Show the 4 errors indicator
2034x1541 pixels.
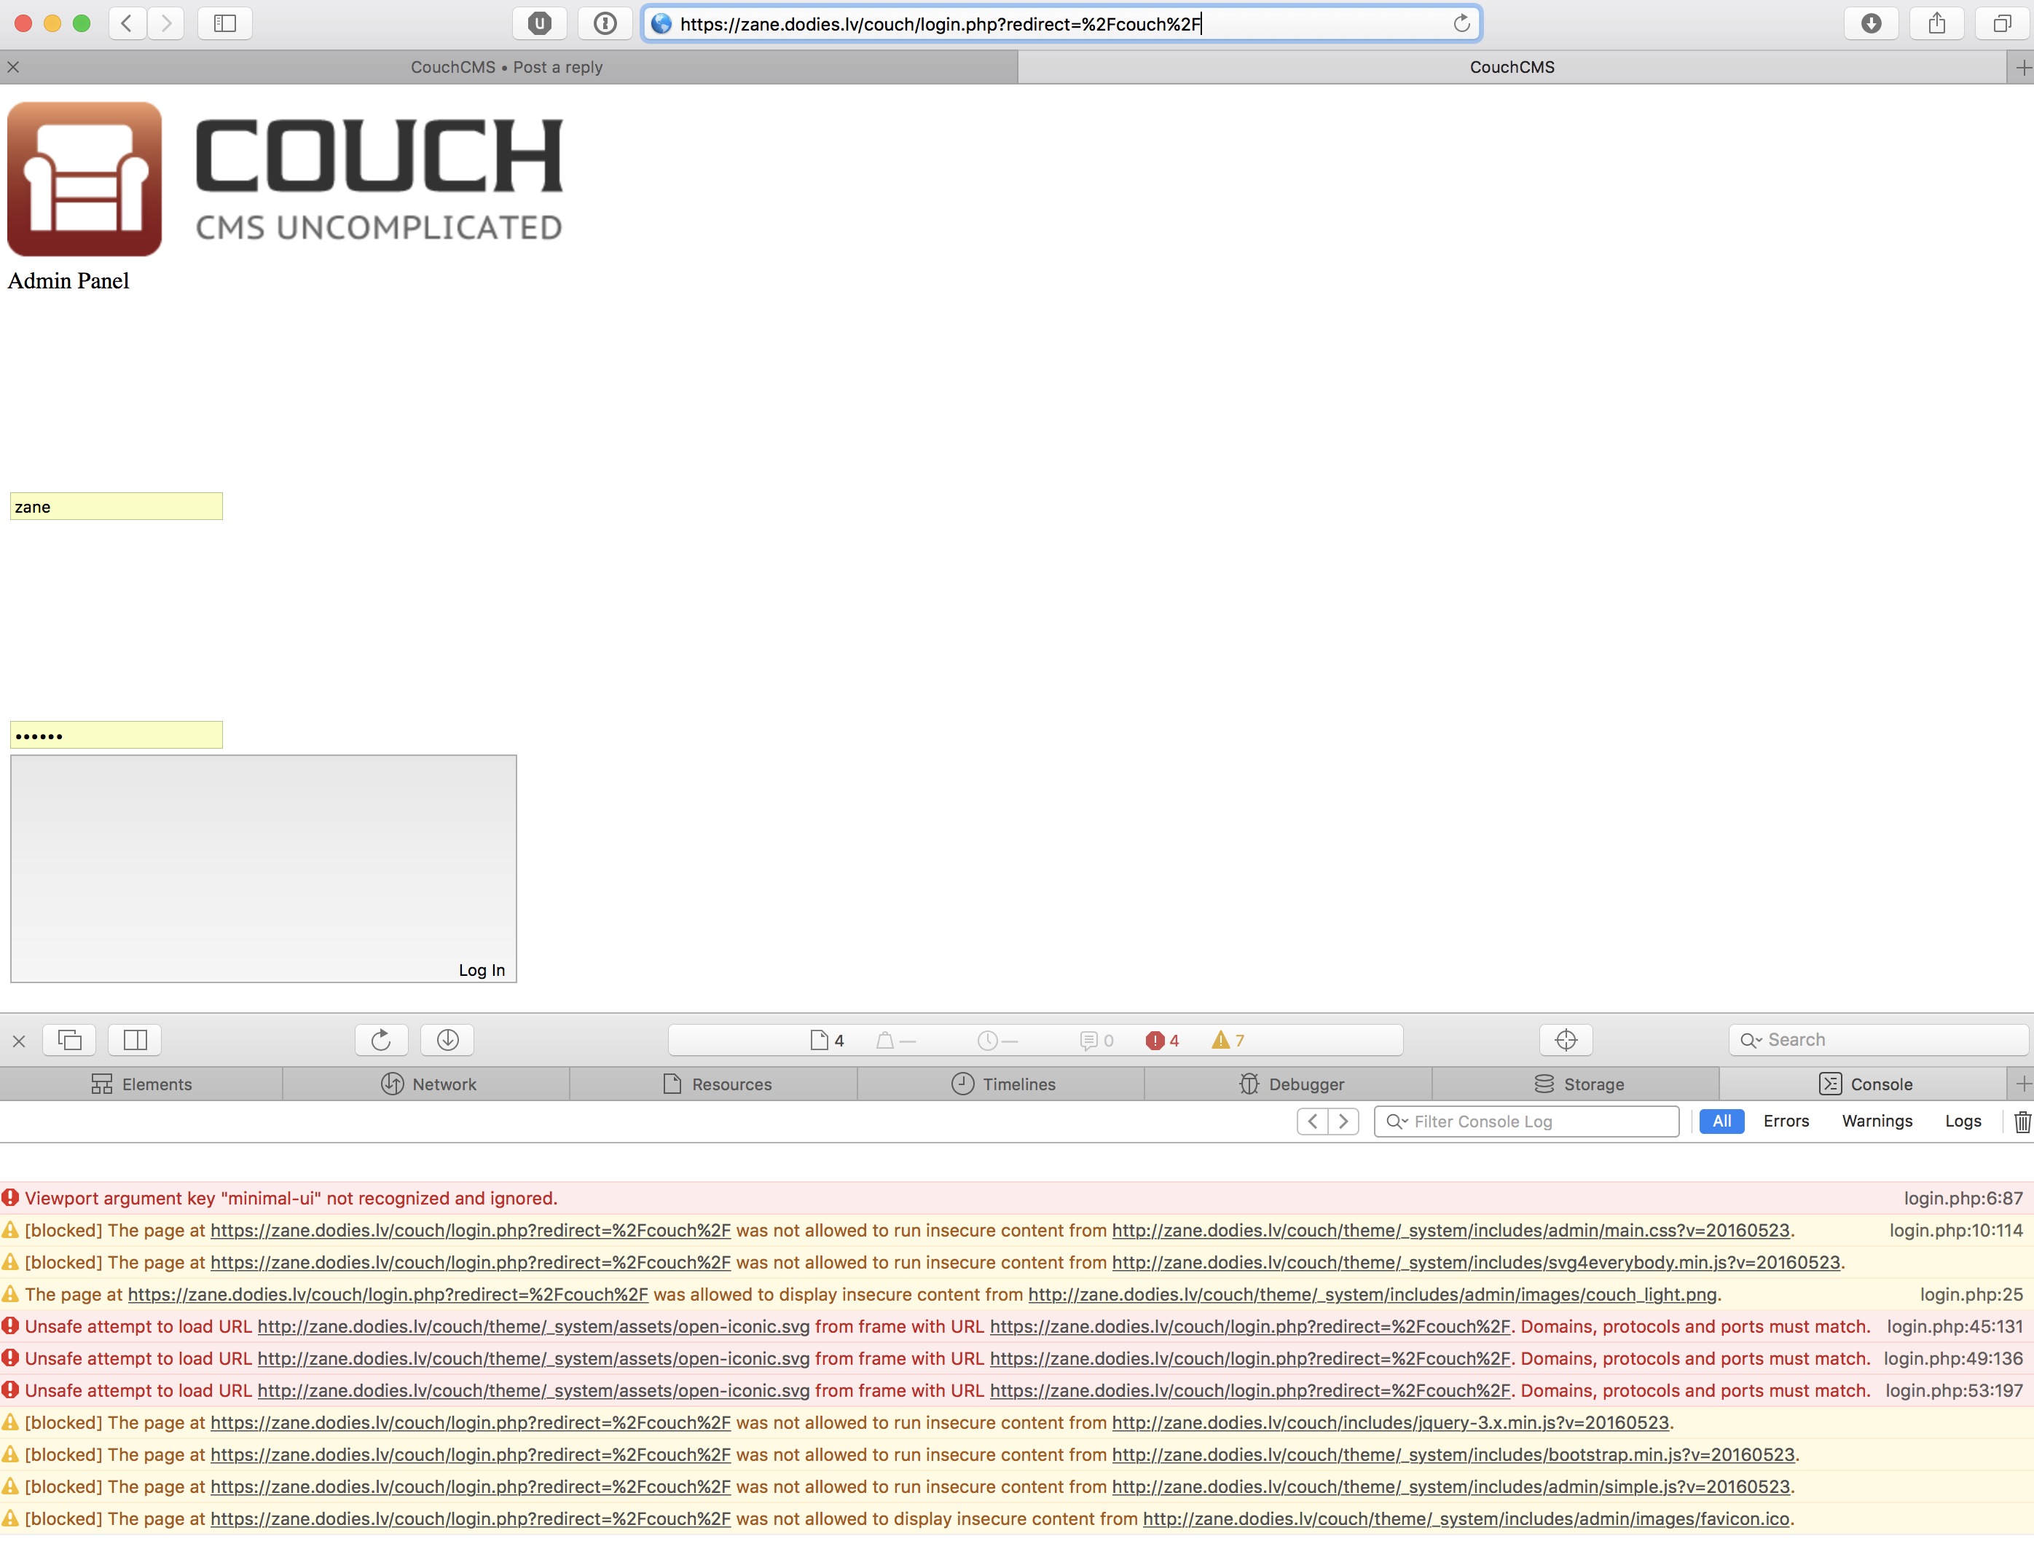(x=1162, y=1041)
